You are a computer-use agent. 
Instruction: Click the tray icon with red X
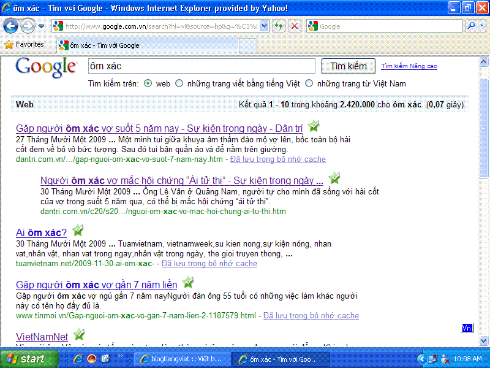tap(445, 359)
